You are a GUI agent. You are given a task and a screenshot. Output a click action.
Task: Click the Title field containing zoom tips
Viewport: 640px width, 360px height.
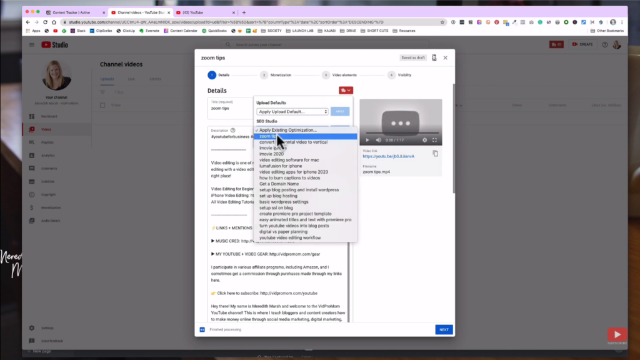click(230, 108)
